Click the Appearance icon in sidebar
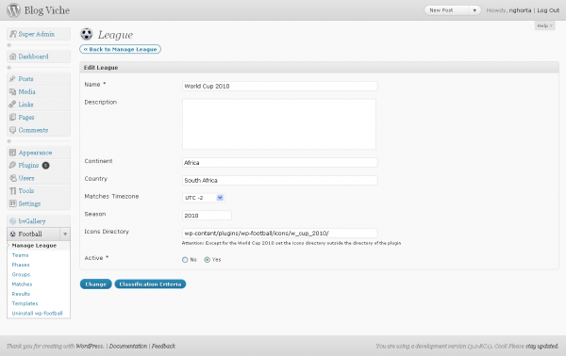This screenshot has height=356, width=566. [x=12, y=153]
